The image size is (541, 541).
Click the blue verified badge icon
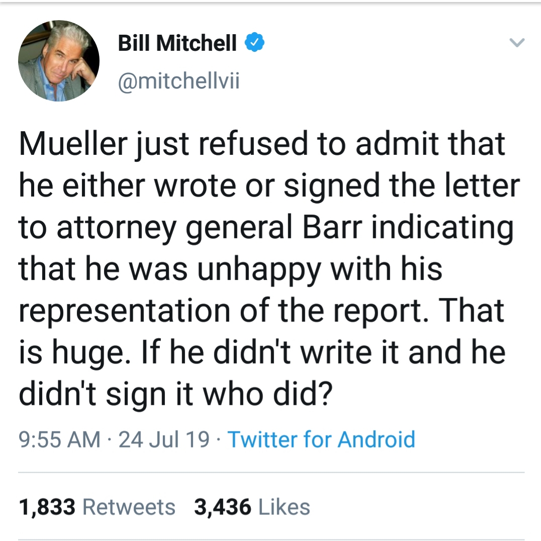tap(254, 42)
